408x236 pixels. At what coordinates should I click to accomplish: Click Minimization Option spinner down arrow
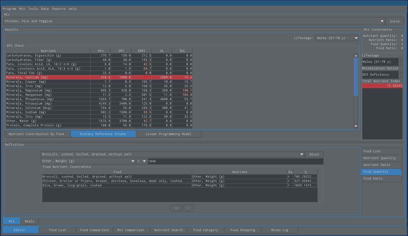(x=400, y=77)
